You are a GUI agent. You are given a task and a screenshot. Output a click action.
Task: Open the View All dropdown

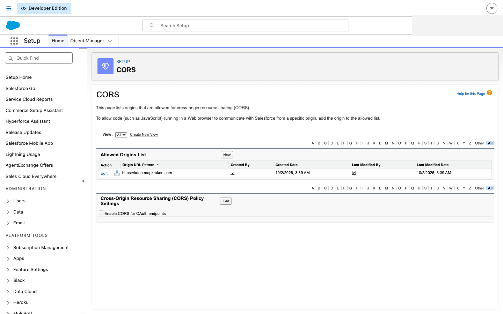121,135
